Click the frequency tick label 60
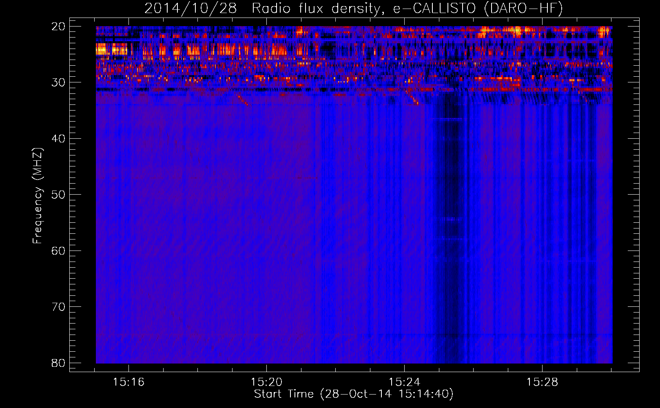660x408 pixels. point(58,251)
